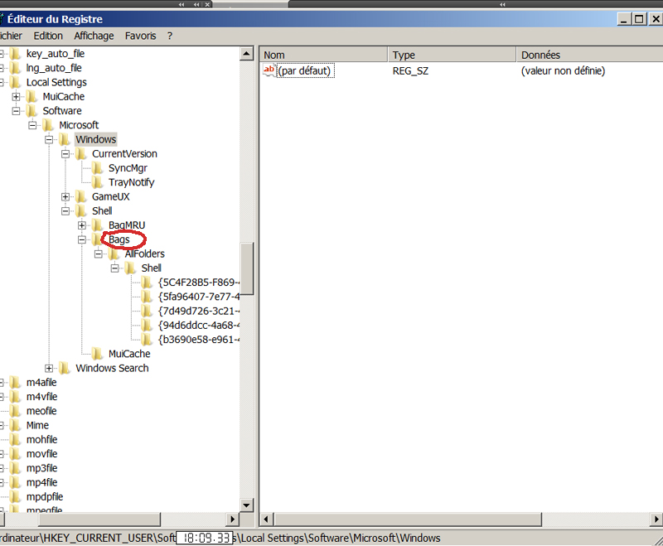This screenshot has height=546, width=663.
Task: Expand the GameUX key
Action: [x=65, y=196]
